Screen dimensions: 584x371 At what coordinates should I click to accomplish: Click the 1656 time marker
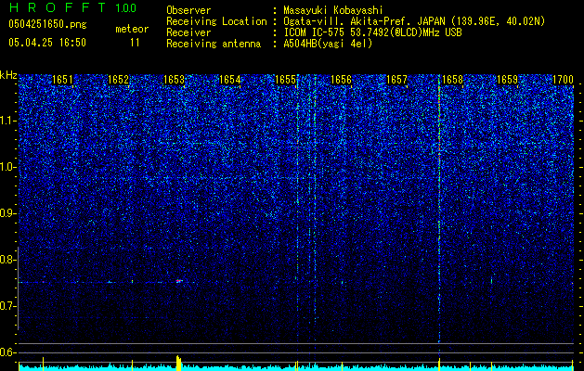pyautogui.click(x=341, y=80)
